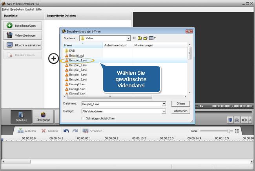
Task: Select Beispiel_5.avi in the file list
Action: [76, 79]
